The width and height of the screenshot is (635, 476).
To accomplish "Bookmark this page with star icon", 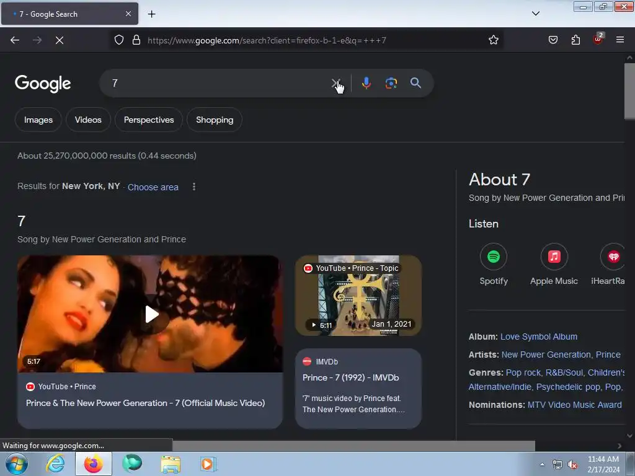I will pyautogui.click(x=493, y=40).
